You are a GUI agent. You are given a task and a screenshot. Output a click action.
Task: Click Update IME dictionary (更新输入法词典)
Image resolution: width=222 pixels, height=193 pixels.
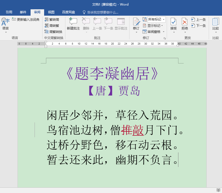(x=26, y=19)
